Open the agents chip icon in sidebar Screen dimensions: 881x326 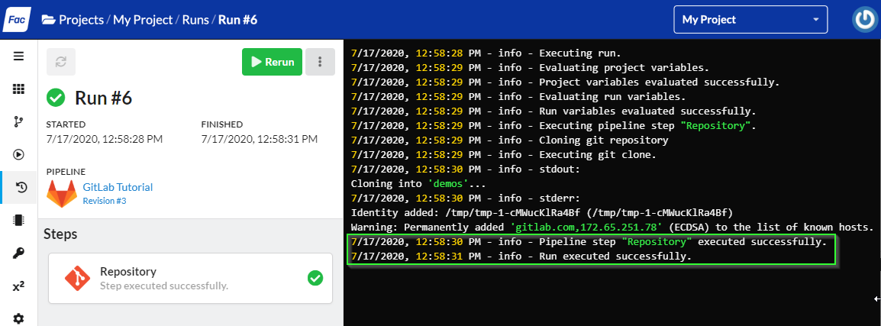pyautogui.click(x=18, y=220)
